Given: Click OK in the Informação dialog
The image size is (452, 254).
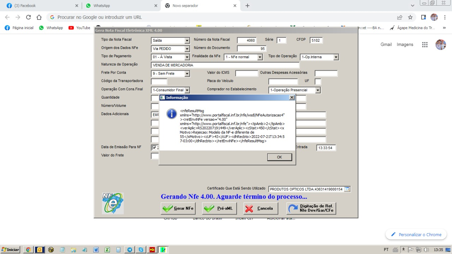Looking at the screenshot, I should pyautogui.click(x=279, y=157).
